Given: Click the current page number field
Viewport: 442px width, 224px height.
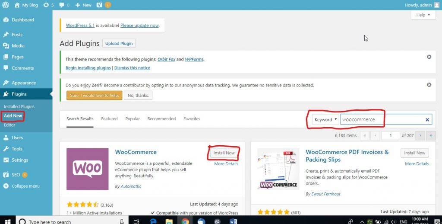Looking at the screenshot, I should tap(390, 136).
